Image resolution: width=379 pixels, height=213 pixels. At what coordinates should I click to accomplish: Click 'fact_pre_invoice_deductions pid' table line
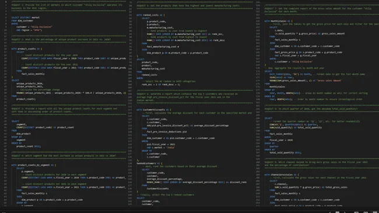click(167, 132)
